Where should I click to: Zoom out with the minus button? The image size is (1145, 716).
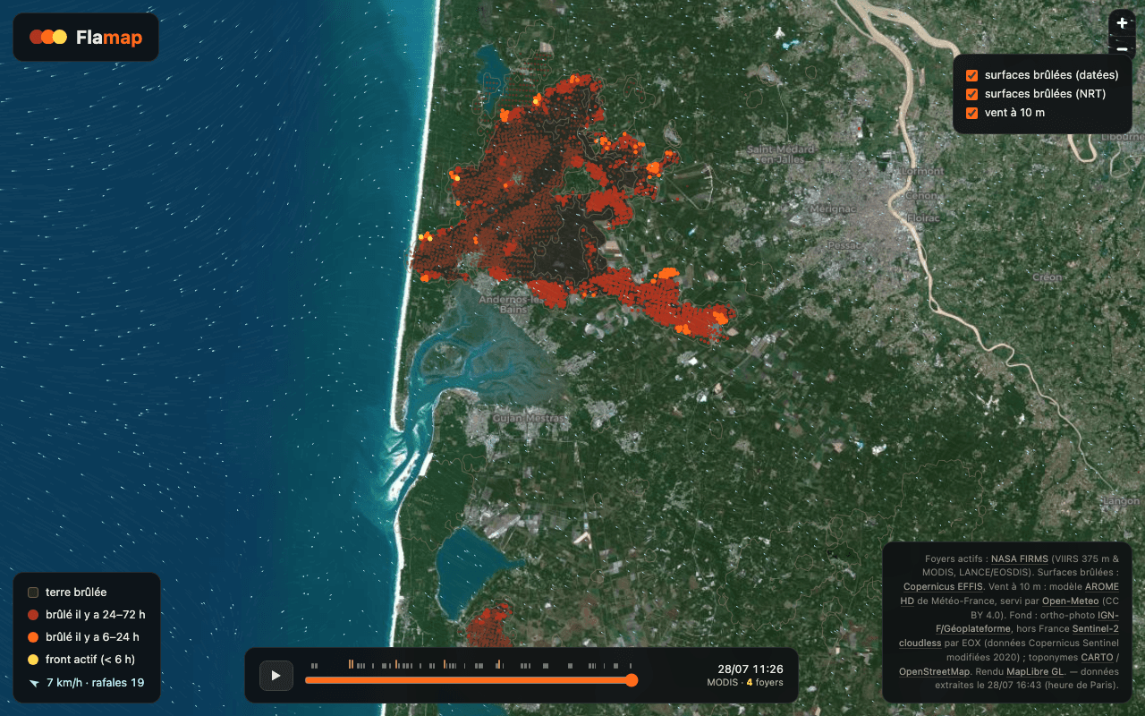[x=1122, y=48]
